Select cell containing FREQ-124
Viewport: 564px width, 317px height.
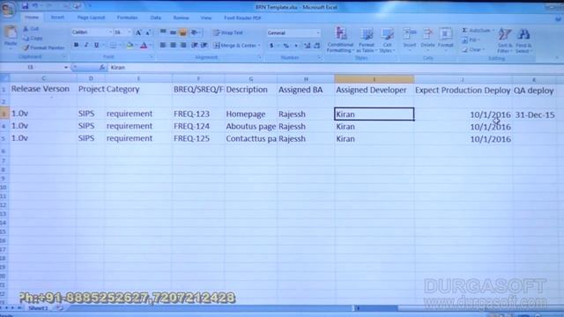click(198, 126)
